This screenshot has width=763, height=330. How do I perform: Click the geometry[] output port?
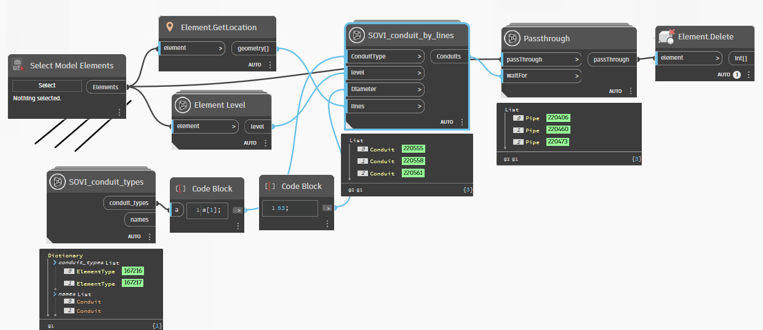(x=254, y=48)
